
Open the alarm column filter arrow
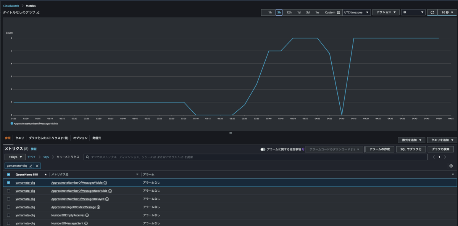pyautogui.click(x=453, y=175)
